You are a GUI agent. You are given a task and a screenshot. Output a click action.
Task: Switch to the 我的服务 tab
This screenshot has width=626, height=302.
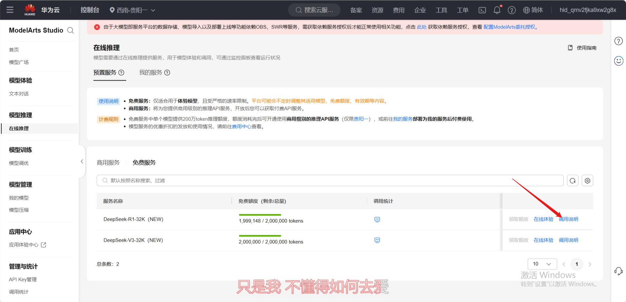tap(151, 72)
